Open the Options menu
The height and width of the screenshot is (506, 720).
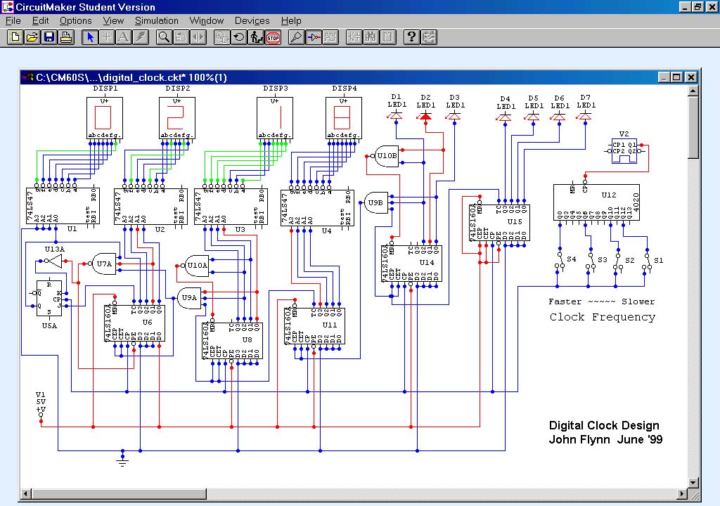[75, 20]
